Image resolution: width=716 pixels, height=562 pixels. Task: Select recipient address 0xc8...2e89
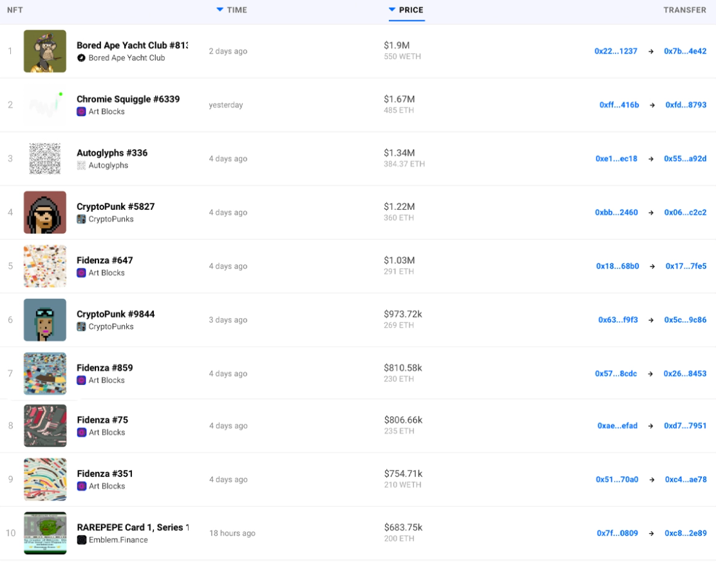tap(686, 533)
